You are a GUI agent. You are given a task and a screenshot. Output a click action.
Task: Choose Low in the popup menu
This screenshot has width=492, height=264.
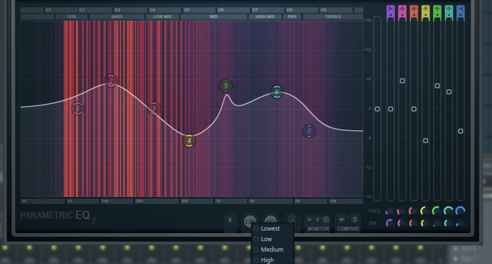pos(273,239)
